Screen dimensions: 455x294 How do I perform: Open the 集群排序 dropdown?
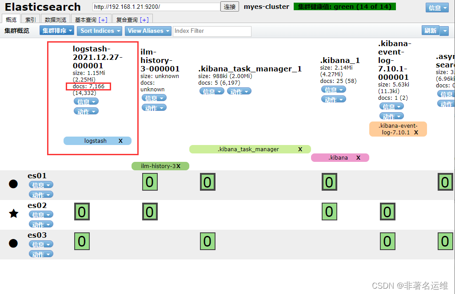[57, 31]
